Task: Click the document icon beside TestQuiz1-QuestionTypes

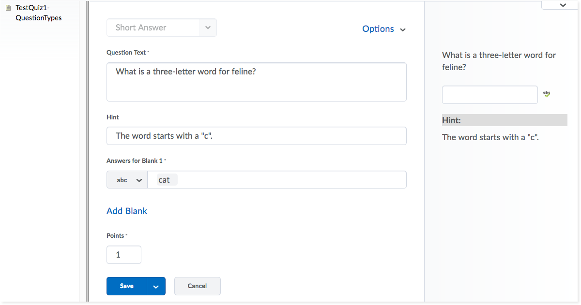Action: click(8, 8)
